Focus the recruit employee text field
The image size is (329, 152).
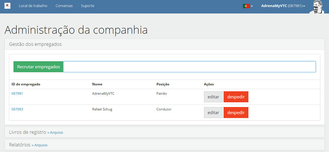(189, 67)
